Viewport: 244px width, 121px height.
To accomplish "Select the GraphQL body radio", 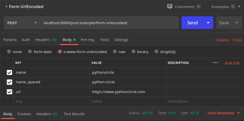I will 156,52.
